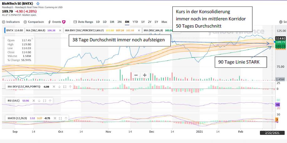Viewport: 287px width, 143px height.
Task: Add BioNTech to watchlist via star icon
Action: click(x=38, y=3)
